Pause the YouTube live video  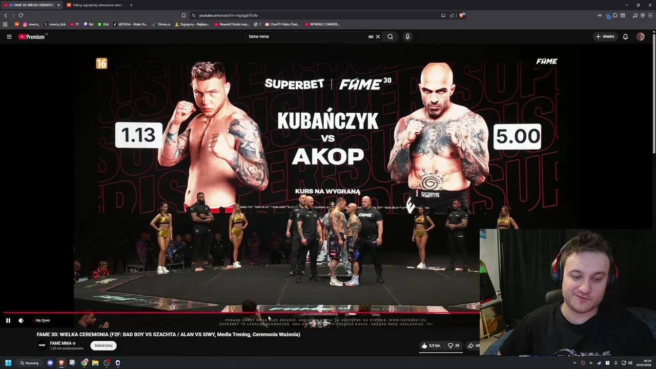click(x=8, y=320)
